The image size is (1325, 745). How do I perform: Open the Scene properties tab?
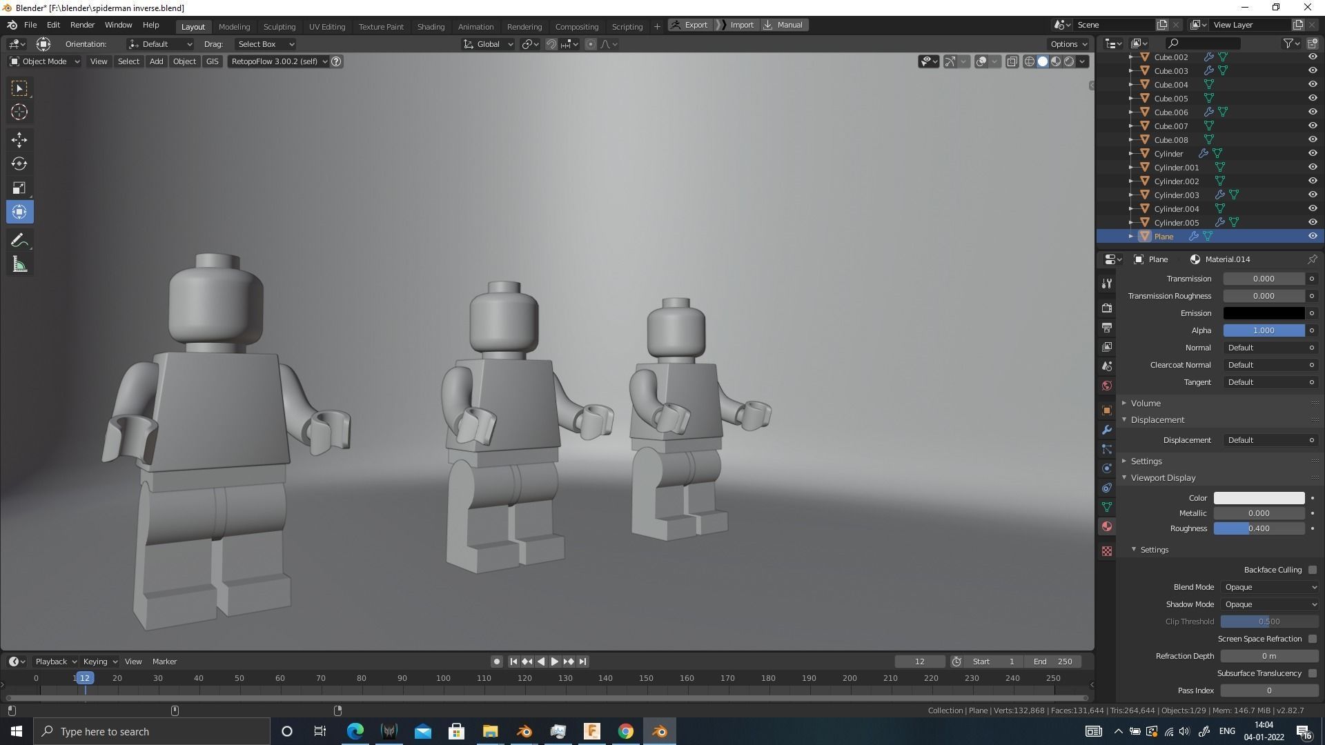pyautogui.click(x=1107, y=366)
